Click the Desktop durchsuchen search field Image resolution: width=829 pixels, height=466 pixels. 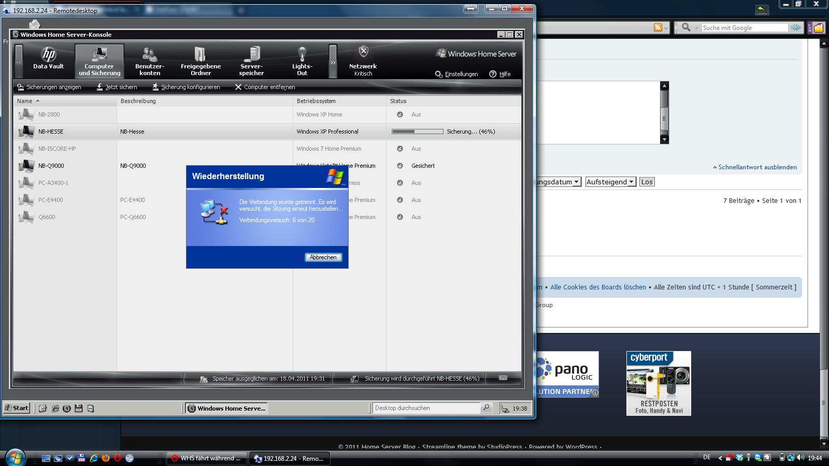point(426,408)
